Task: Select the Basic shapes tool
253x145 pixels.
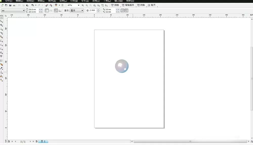Action: [x=2, y=53]
